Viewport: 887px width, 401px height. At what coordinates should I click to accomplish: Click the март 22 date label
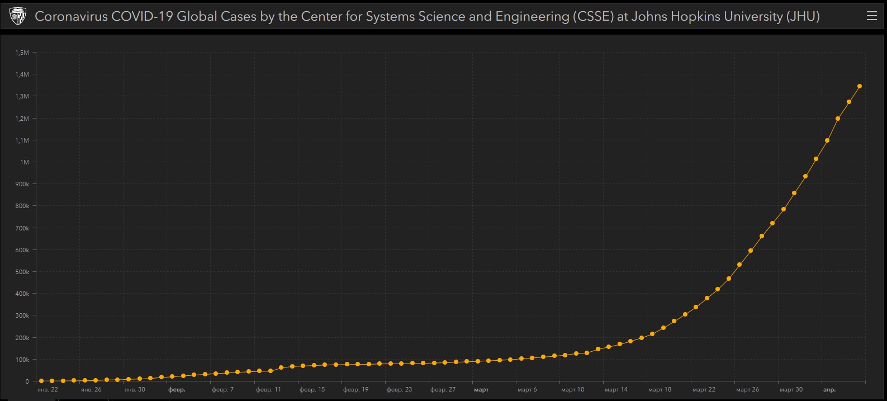pyautogui.click(x=704, y=389)
